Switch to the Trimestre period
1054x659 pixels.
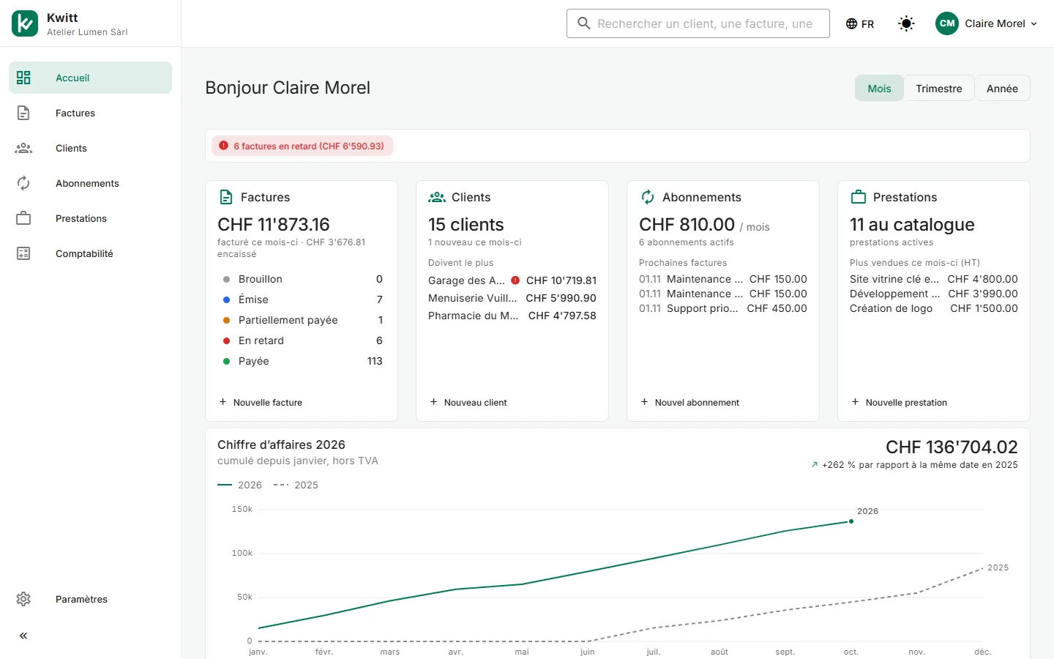939,89
